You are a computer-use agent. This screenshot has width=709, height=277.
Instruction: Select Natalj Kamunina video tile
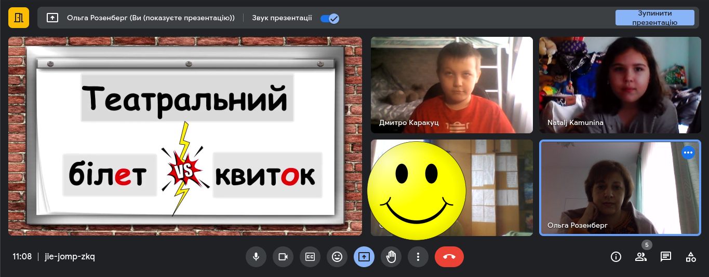619,85
